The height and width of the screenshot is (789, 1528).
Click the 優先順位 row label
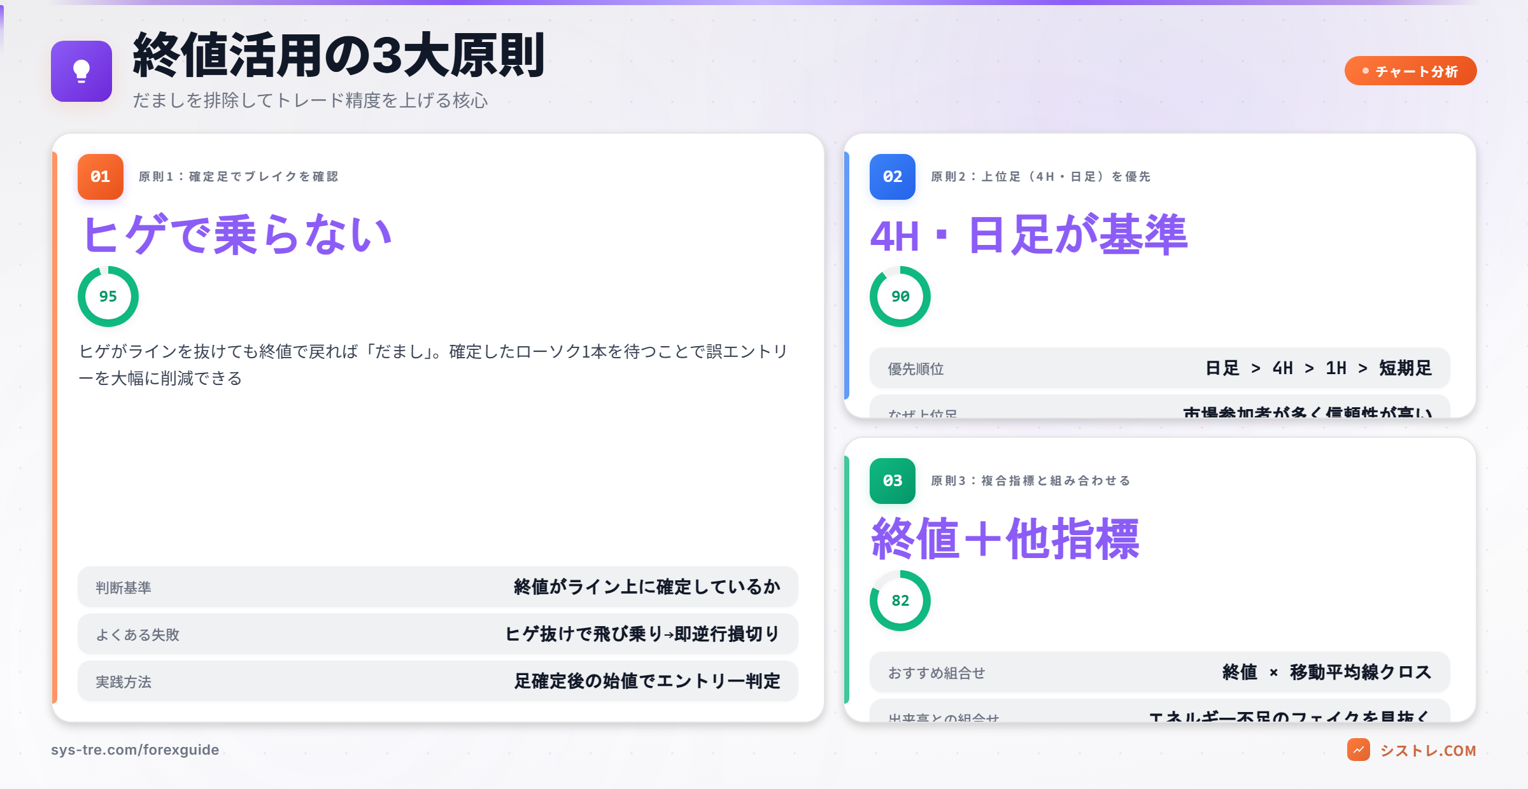point(916,368)
